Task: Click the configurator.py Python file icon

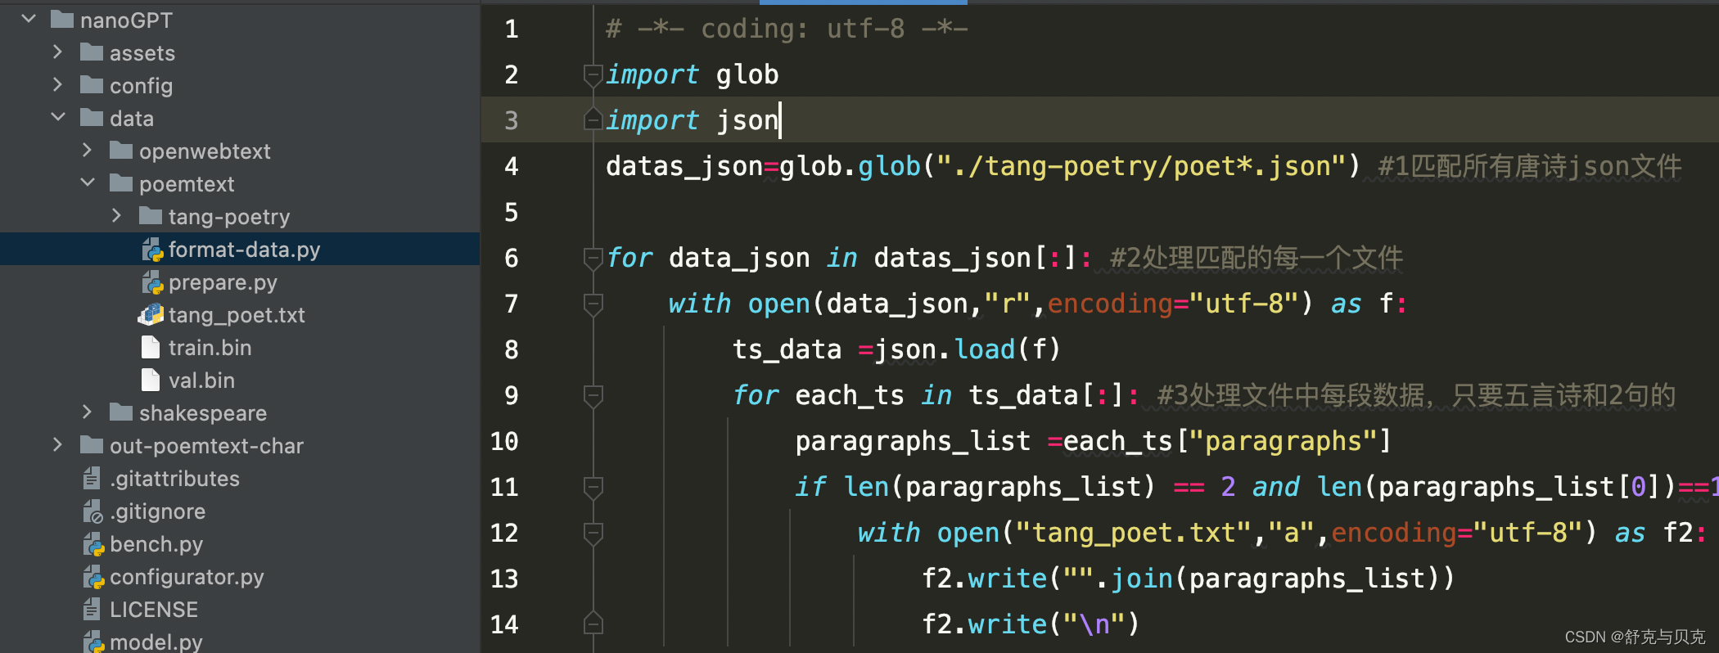Action: point(93,577)
